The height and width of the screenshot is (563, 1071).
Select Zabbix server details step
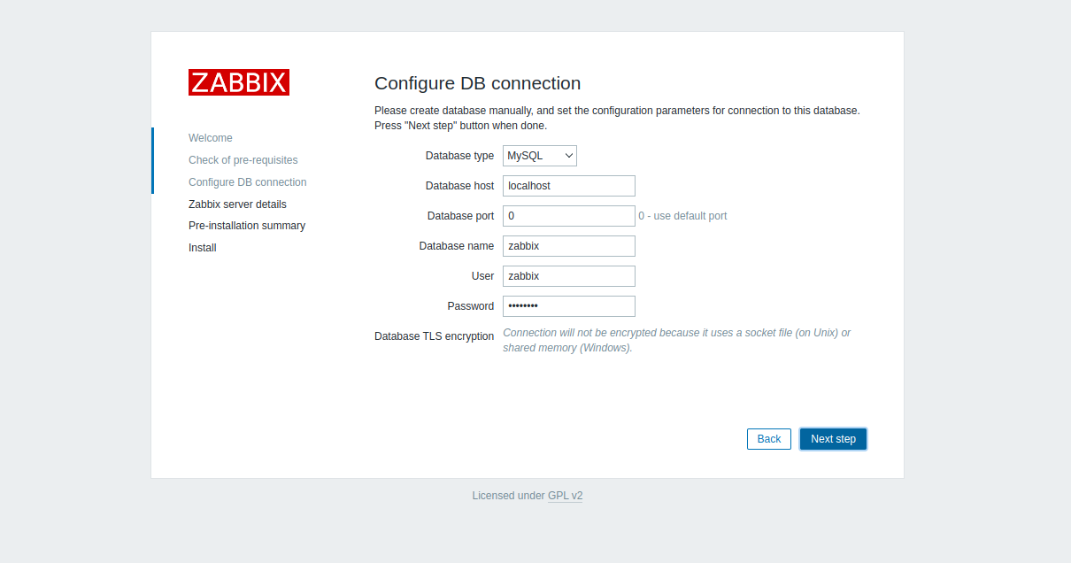[237, 204]
